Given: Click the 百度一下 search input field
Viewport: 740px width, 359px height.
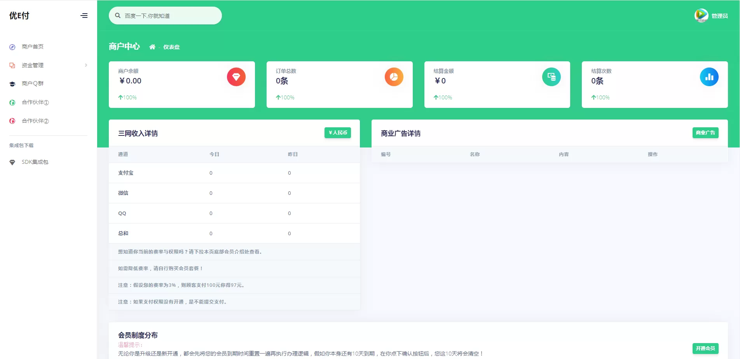Looking at the screenshot, I should 165,16.
